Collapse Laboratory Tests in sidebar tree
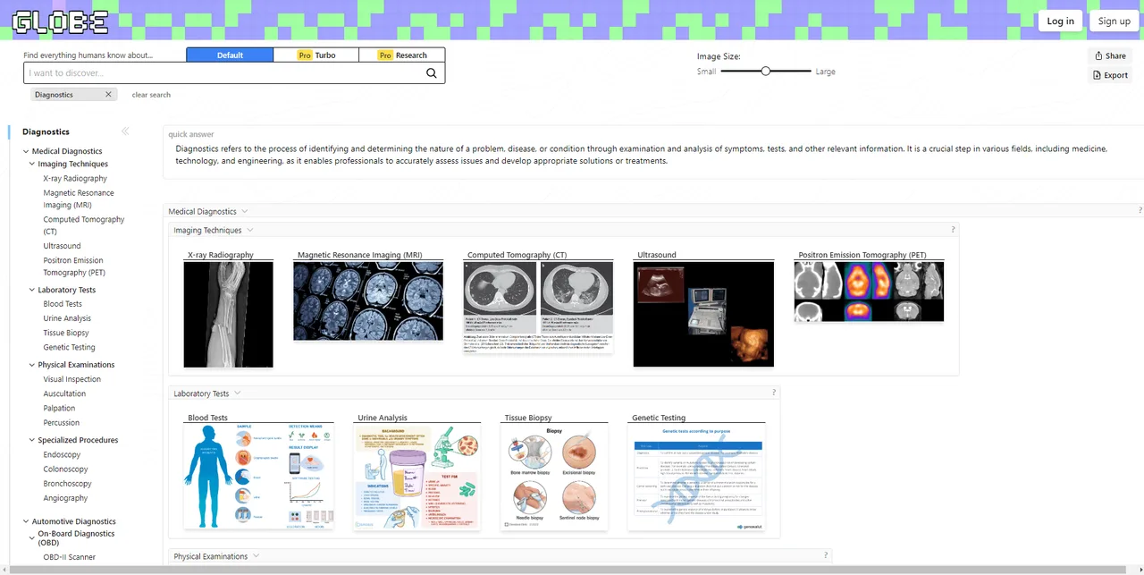Screen dimensions: 1144x575 click(x=32, y=290)
